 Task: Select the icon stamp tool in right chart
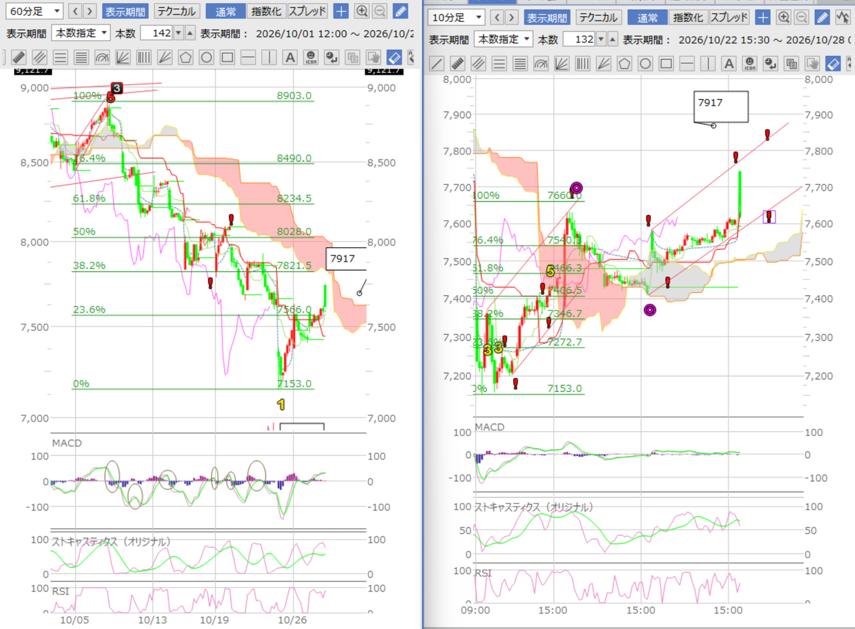pos(749,64)
